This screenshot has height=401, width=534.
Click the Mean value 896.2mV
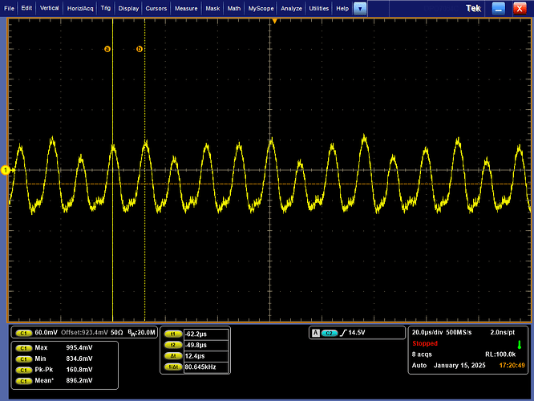79,381
